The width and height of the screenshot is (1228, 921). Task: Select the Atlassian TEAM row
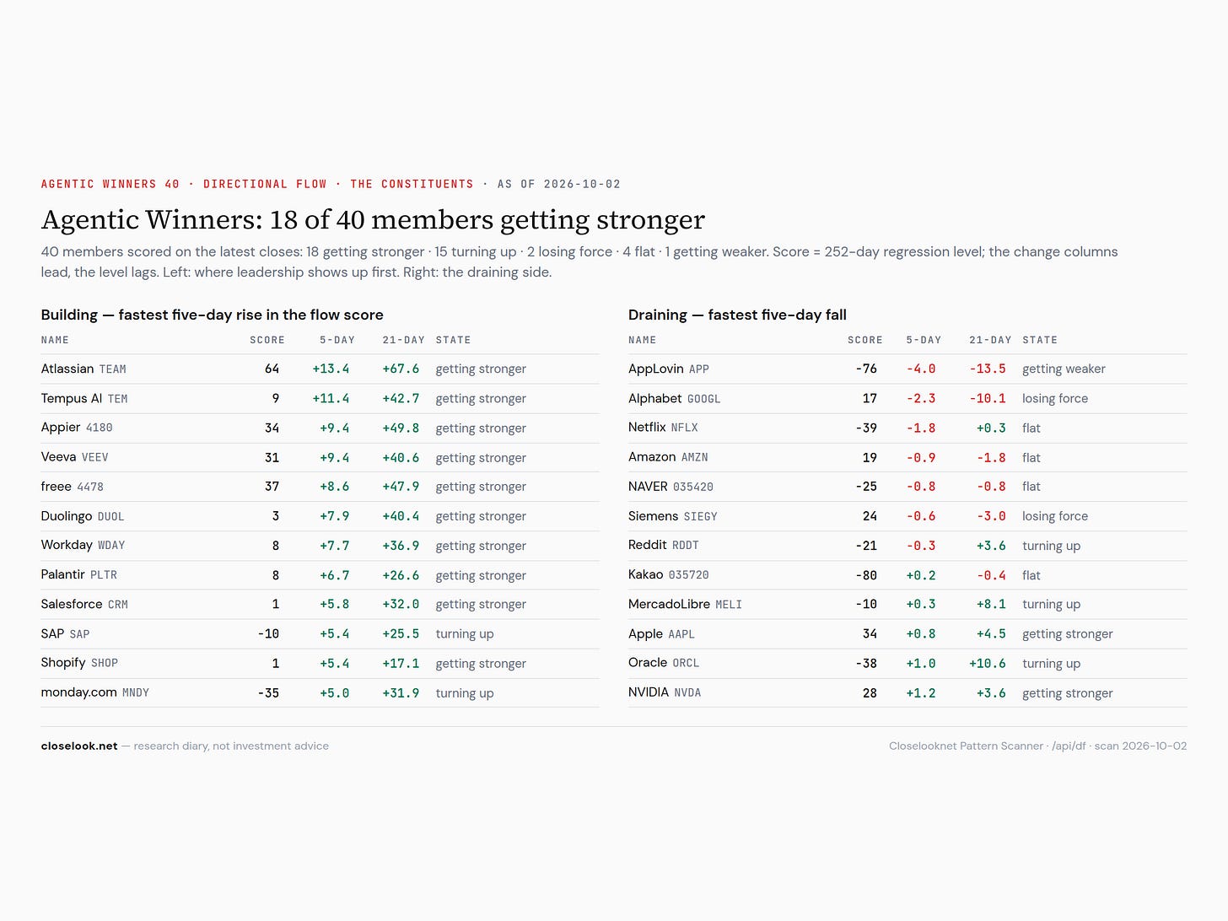pos(320,369)
